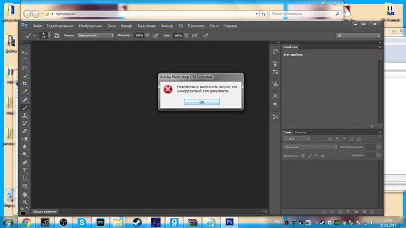Toggle lock image pixels
406x228 pixels.
310,156
